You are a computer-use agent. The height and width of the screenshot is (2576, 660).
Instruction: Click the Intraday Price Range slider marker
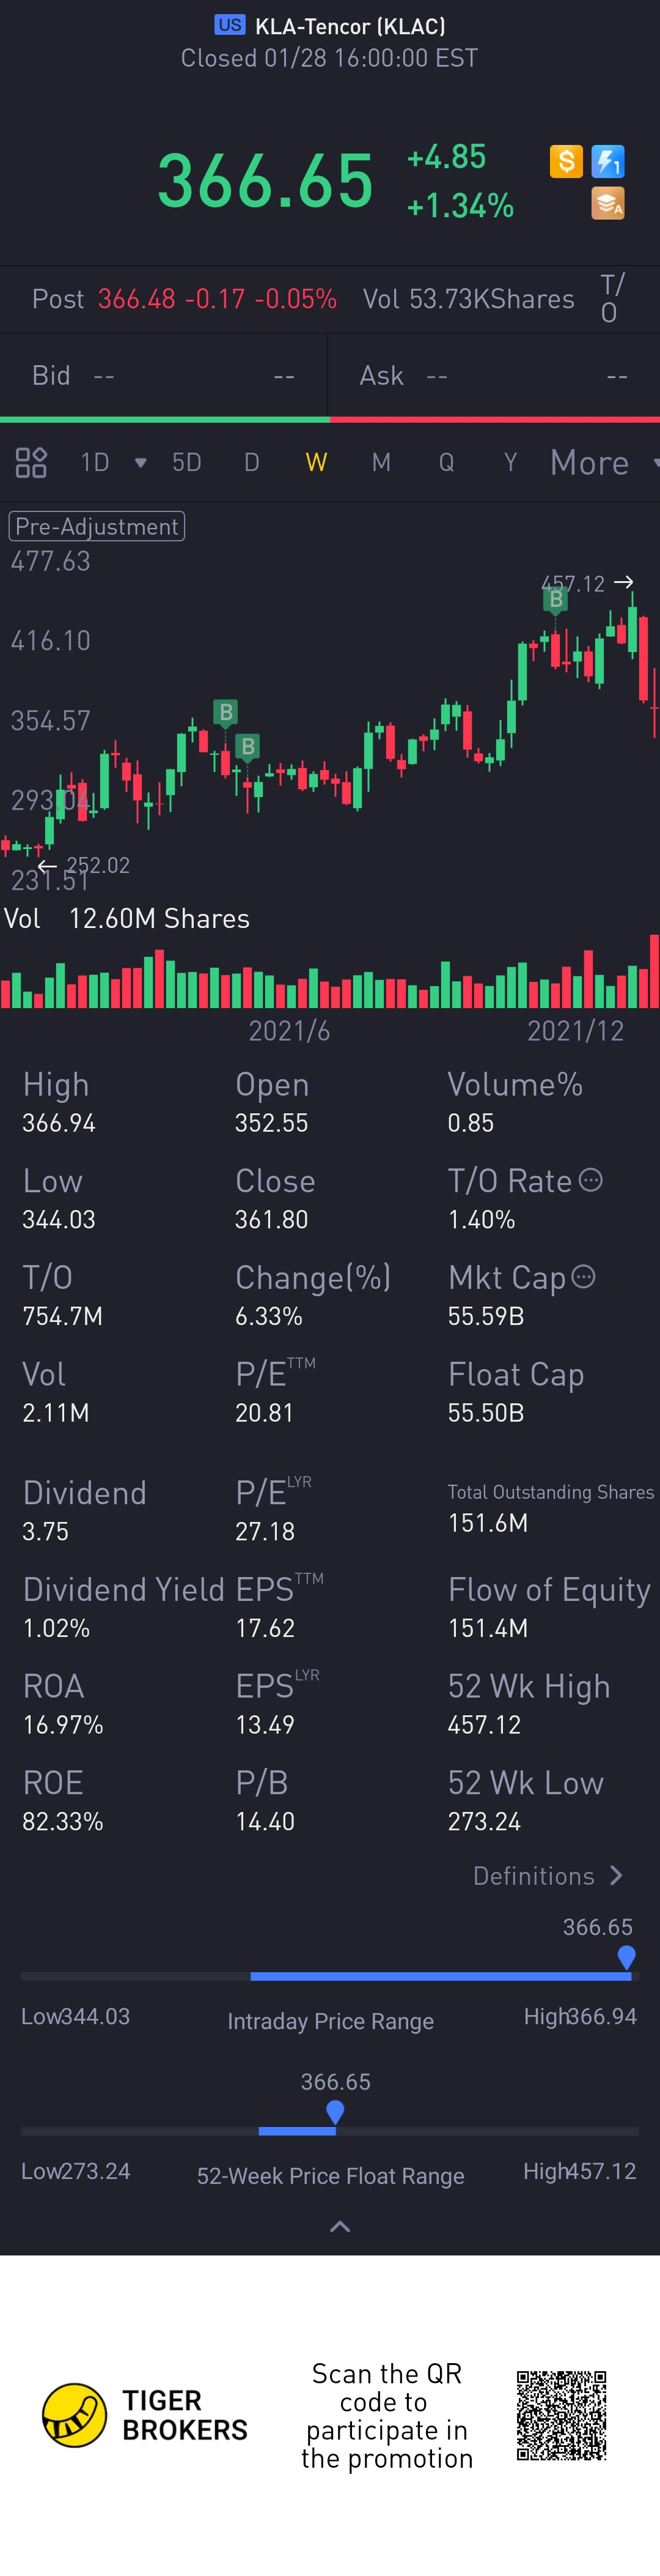tap(626, 1957)
